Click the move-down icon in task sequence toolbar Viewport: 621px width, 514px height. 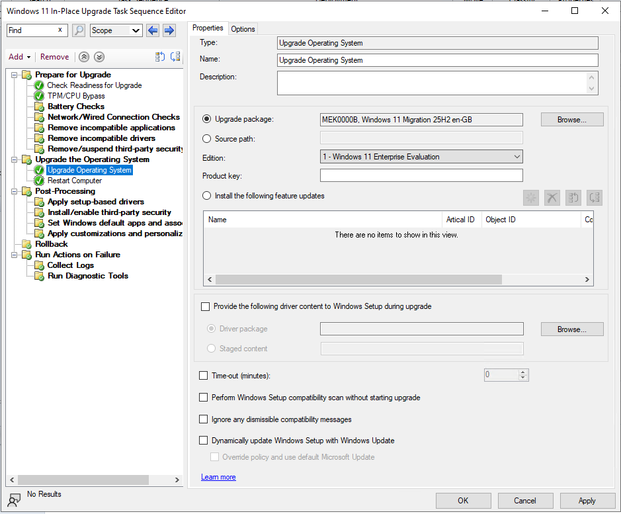tap(175, 57)
